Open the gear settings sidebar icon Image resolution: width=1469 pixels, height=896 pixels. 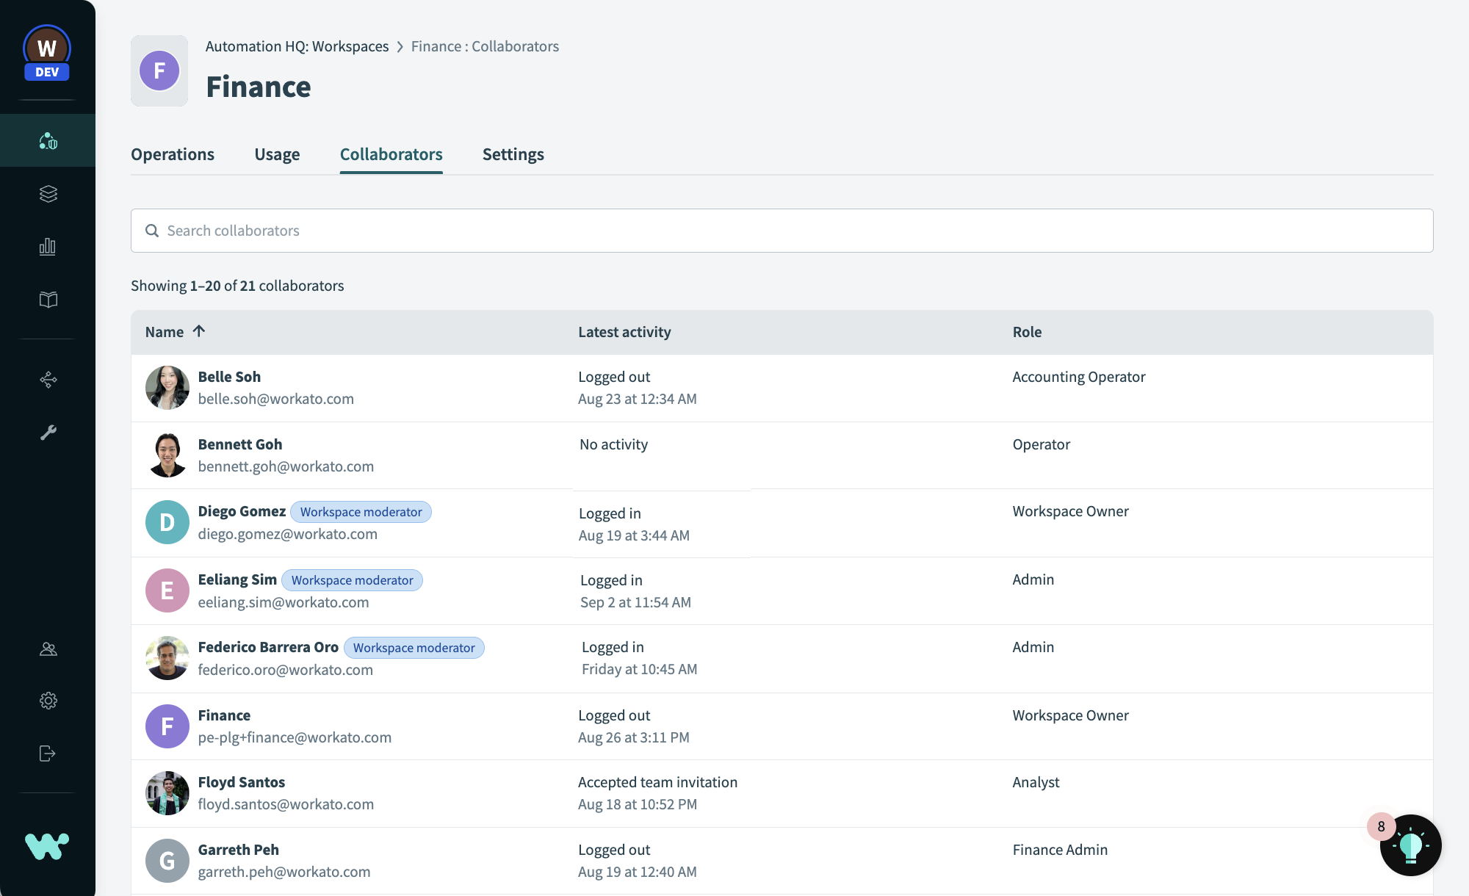[48, 701]
